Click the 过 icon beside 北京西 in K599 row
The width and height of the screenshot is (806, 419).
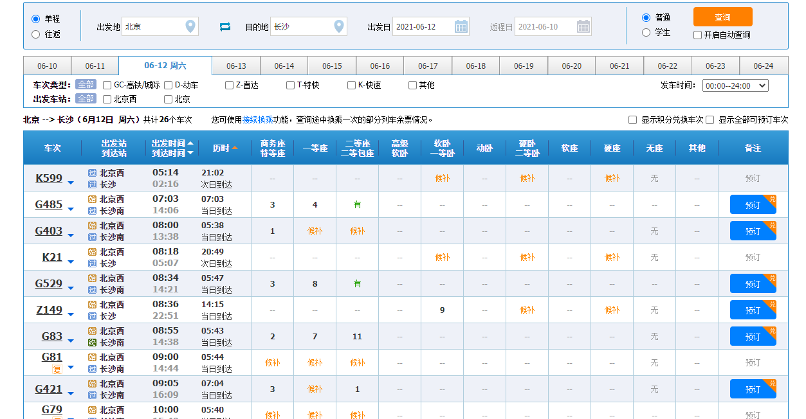pyautogui.click(x=92, y=173)
